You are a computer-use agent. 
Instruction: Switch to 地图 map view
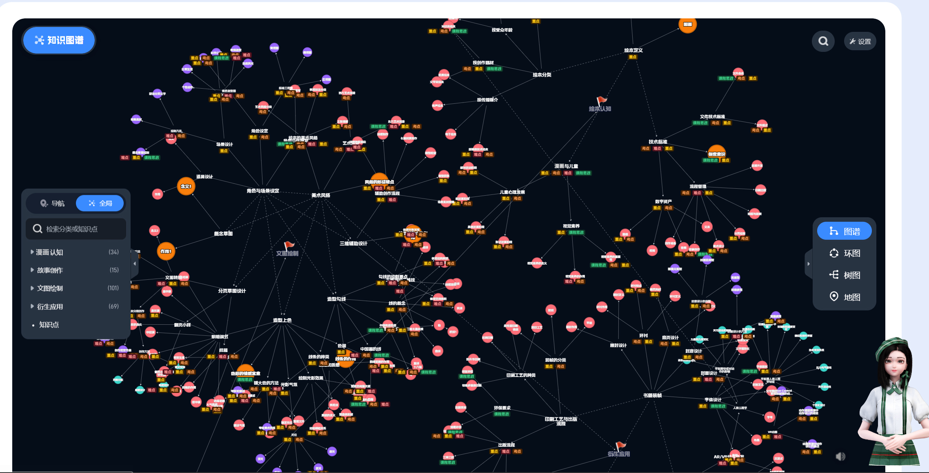(844, 297)
